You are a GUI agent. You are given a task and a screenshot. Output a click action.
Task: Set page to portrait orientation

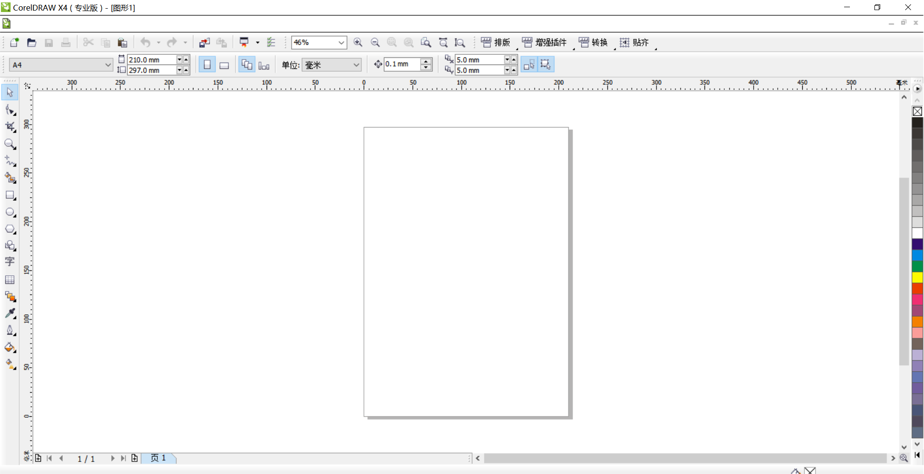(x=207, y=64)
